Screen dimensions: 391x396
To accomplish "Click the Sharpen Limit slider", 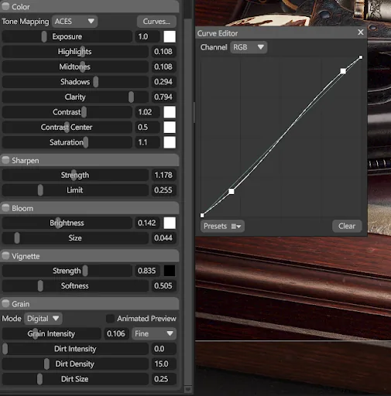I will 75,190.
